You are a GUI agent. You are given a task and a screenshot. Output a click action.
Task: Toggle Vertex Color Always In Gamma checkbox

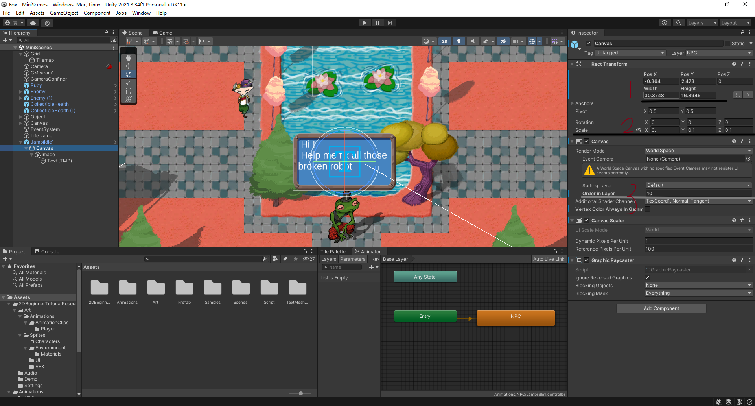click(x=647, y=209)
